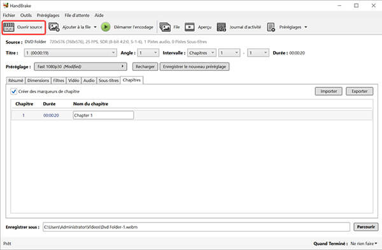This screenshot has width=382, height=250.
Task: Open the Fast 1080p30 preset selector
Action: coord(80,66)
